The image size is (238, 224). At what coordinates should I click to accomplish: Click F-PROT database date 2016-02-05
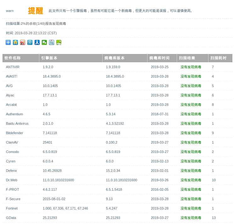coord(159,189)
